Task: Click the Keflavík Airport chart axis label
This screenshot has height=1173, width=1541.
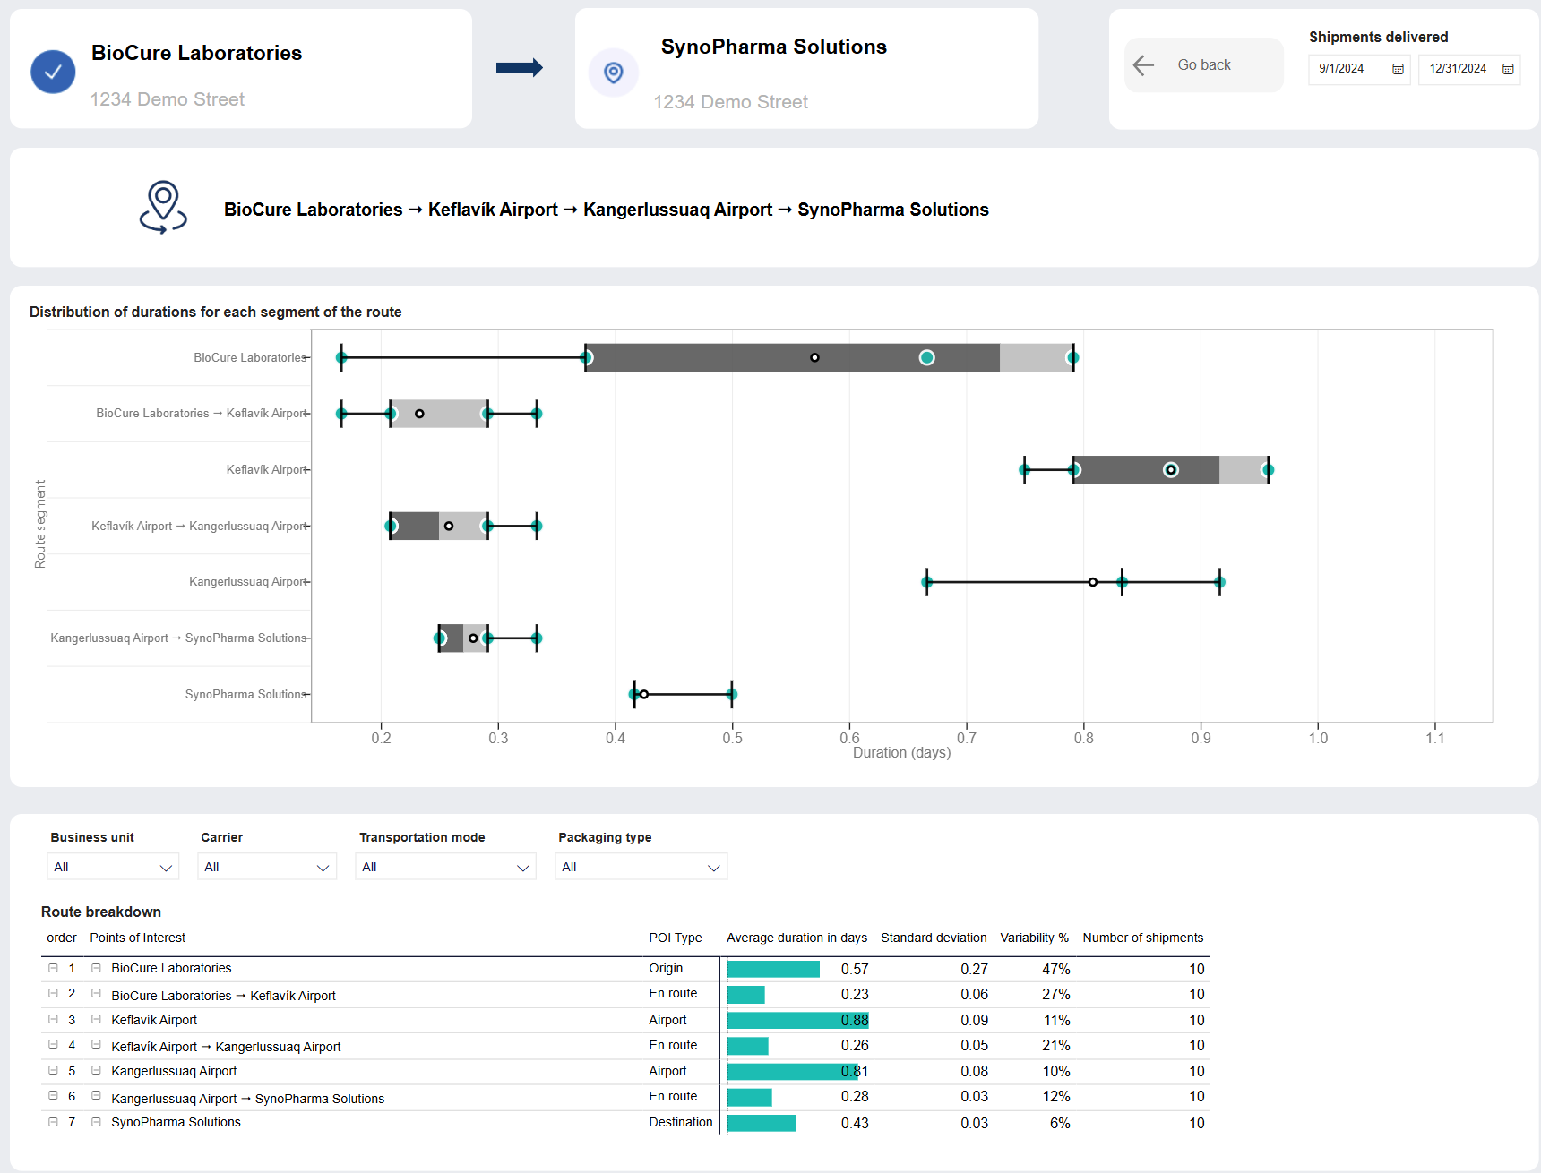Action: point(266,469)
